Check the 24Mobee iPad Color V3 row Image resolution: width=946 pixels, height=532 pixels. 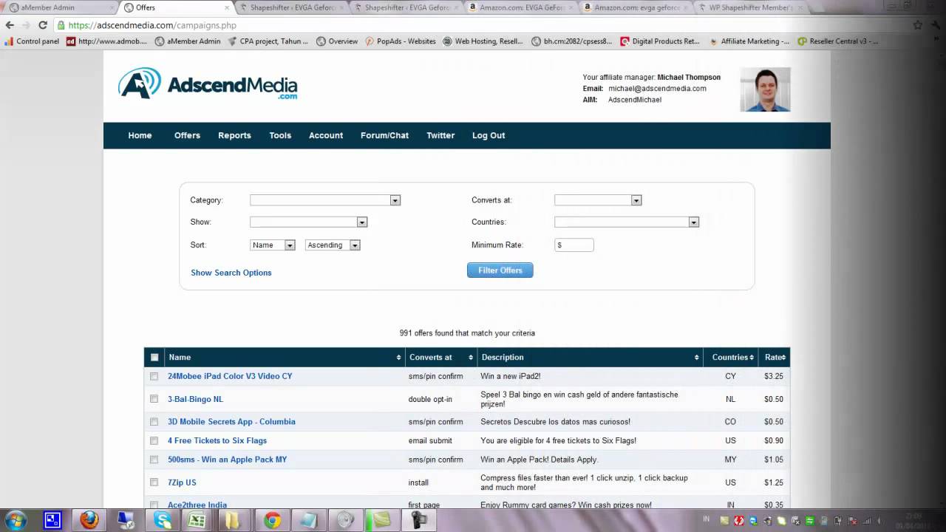click(x=154, y=376)
